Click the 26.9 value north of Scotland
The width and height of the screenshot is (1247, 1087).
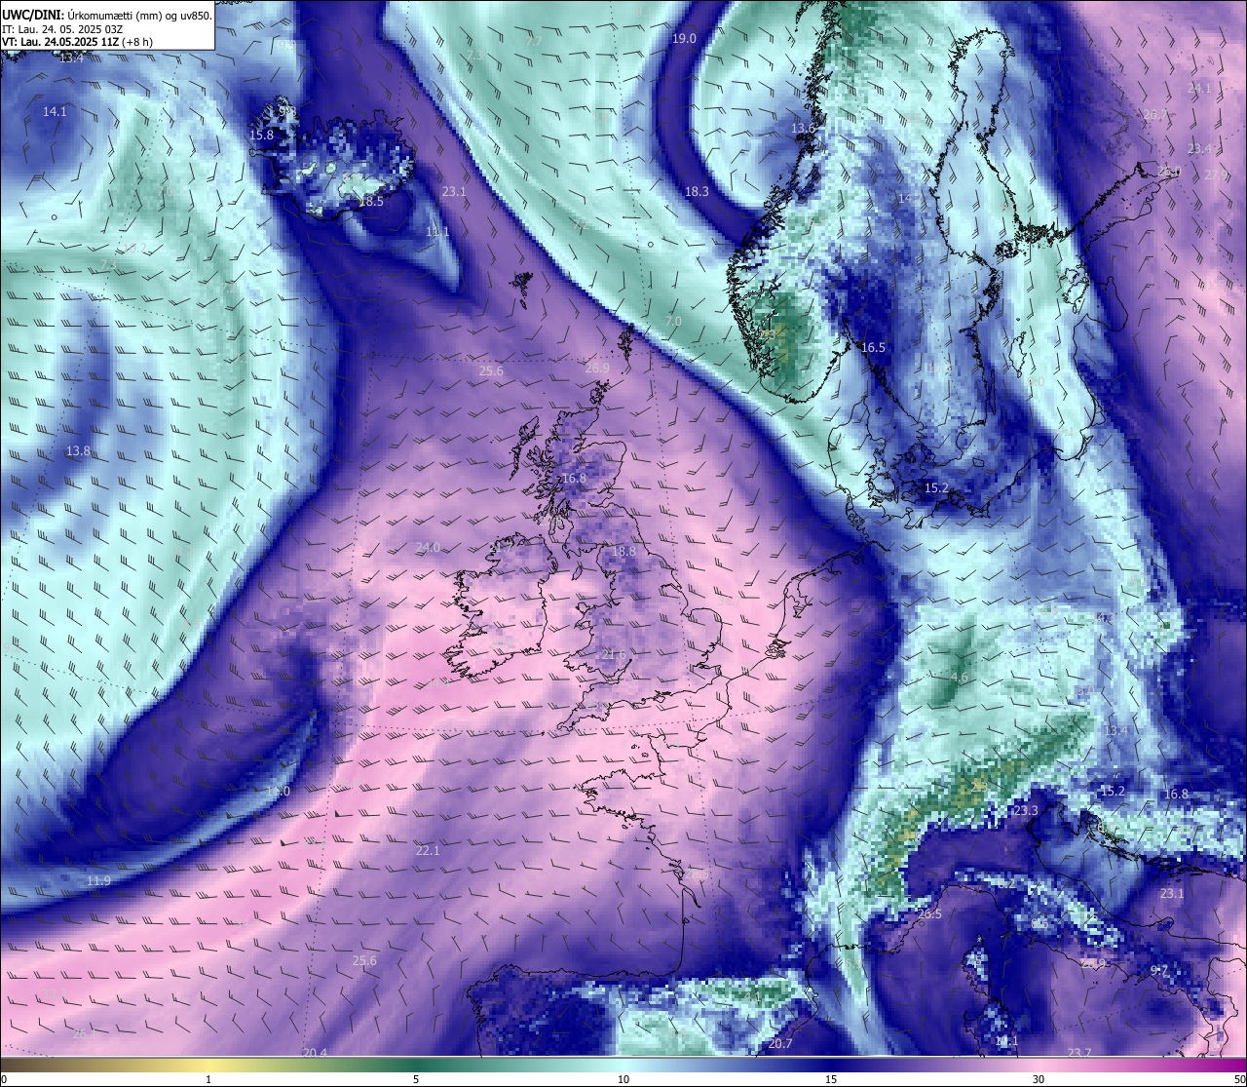pos(597,368)
